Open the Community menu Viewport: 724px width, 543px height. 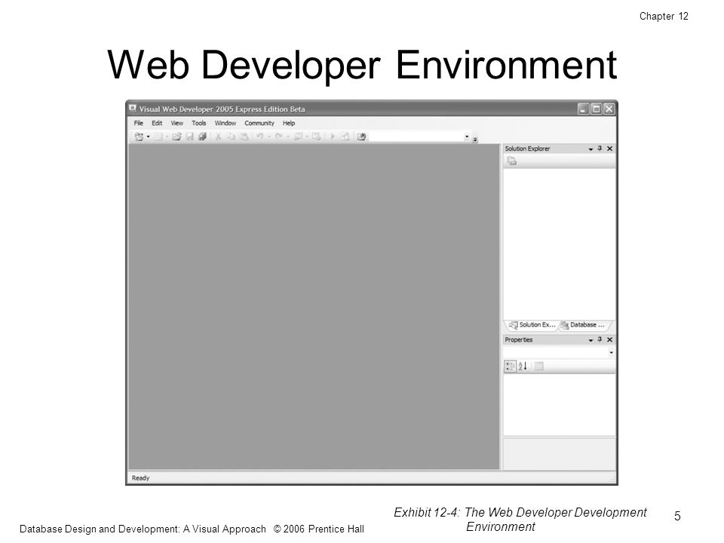click(x=259, y=123)
